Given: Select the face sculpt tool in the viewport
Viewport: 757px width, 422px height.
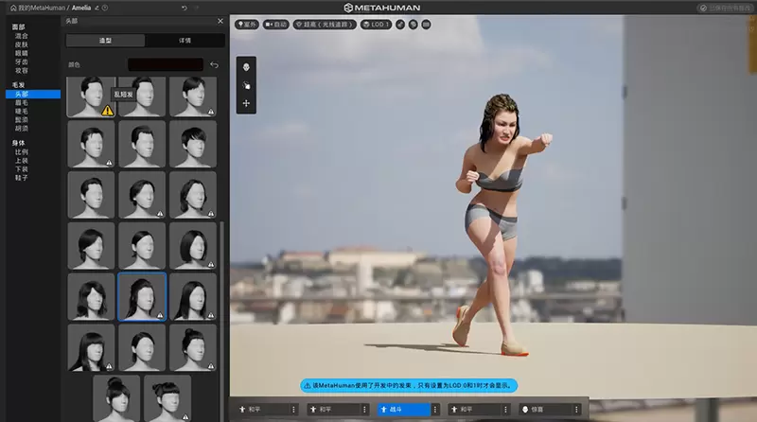Looking at the screenshot, I should pyautogui.click(x=246, y=67).
